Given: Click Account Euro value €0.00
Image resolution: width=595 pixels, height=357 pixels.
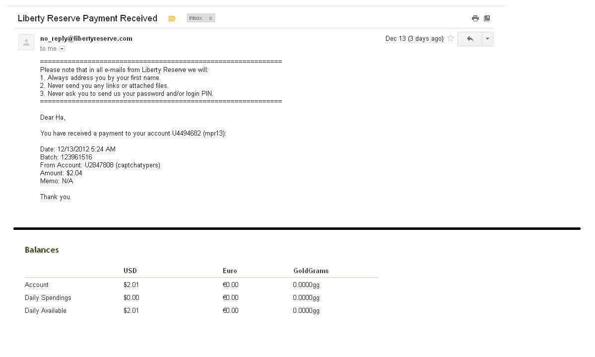Looking at the screenshot, I should click(231, 285).
